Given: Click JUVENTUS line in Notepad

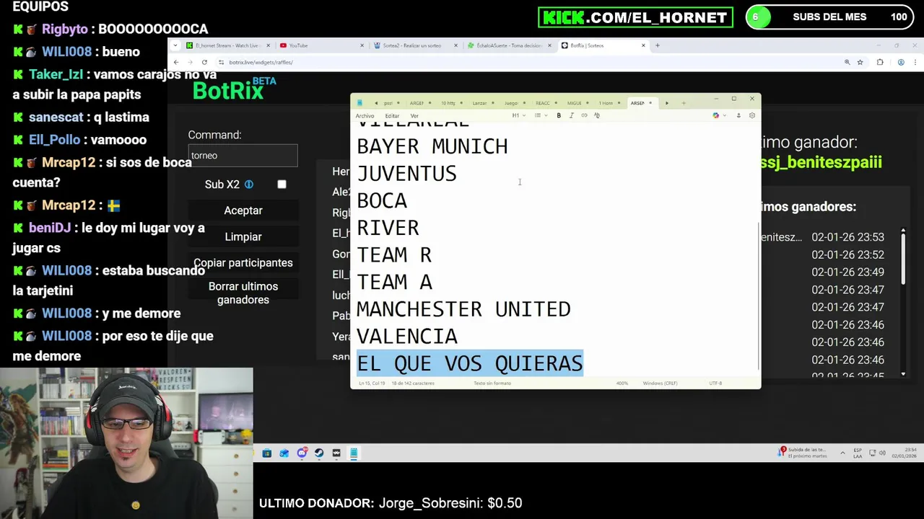Looking at the screenshot, I should click(406, 174).
